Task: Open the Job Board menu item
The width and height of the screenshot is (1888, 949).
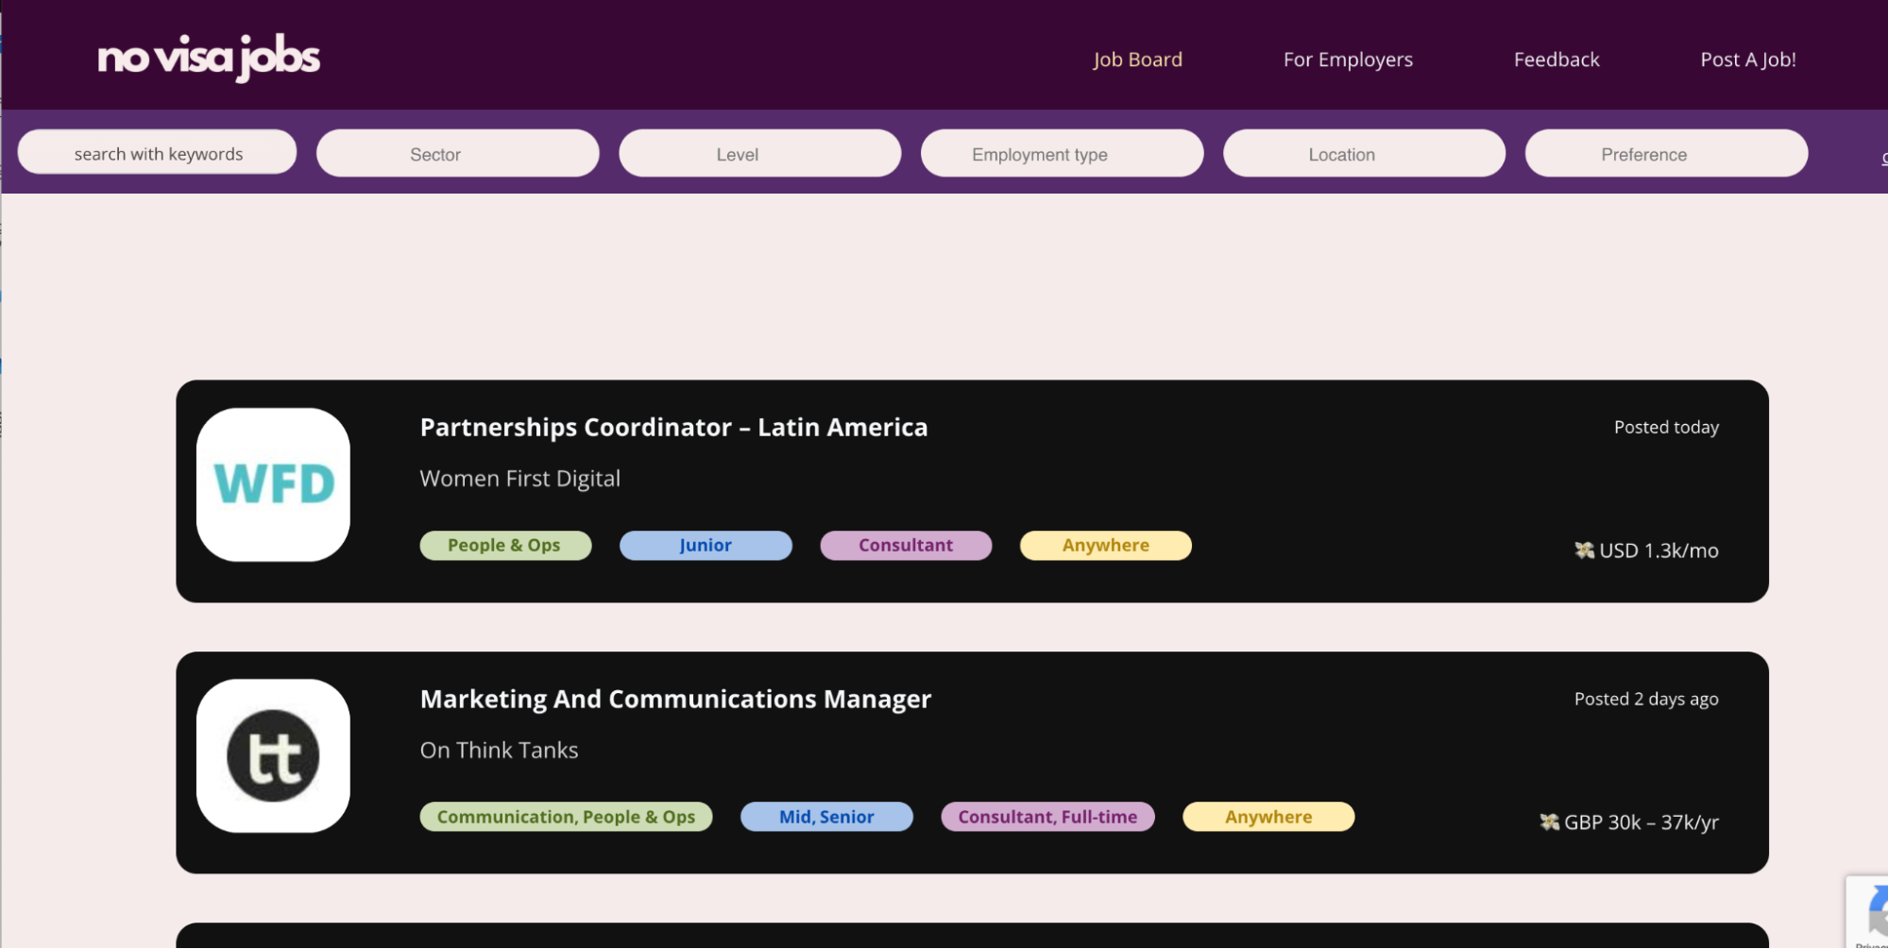Action: click(1137, 59)
